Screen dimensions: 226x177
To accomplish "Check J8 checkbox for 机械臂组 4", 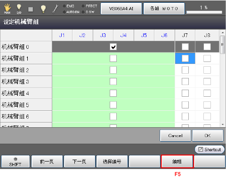I will tap(207, 93).
